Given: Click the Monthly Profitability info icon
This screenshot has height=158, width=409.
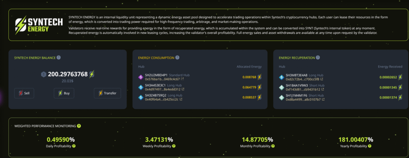Looking at the screenshot, I should click(273, 146).
